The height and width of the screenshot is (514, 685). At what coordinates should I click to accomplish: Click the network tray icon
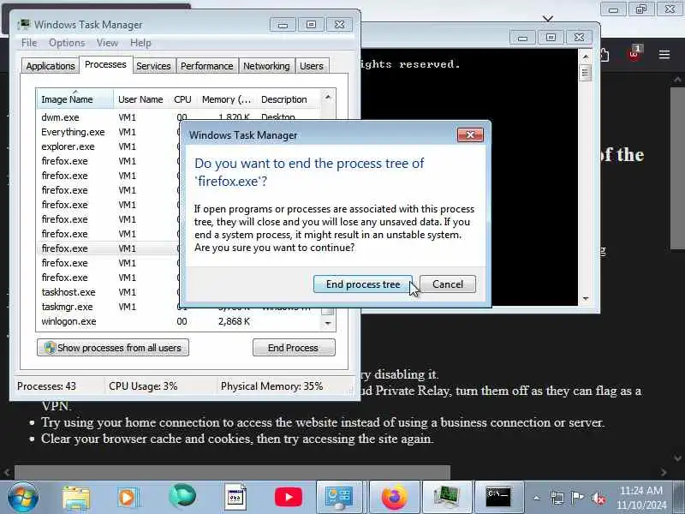(x=557, y=498)
